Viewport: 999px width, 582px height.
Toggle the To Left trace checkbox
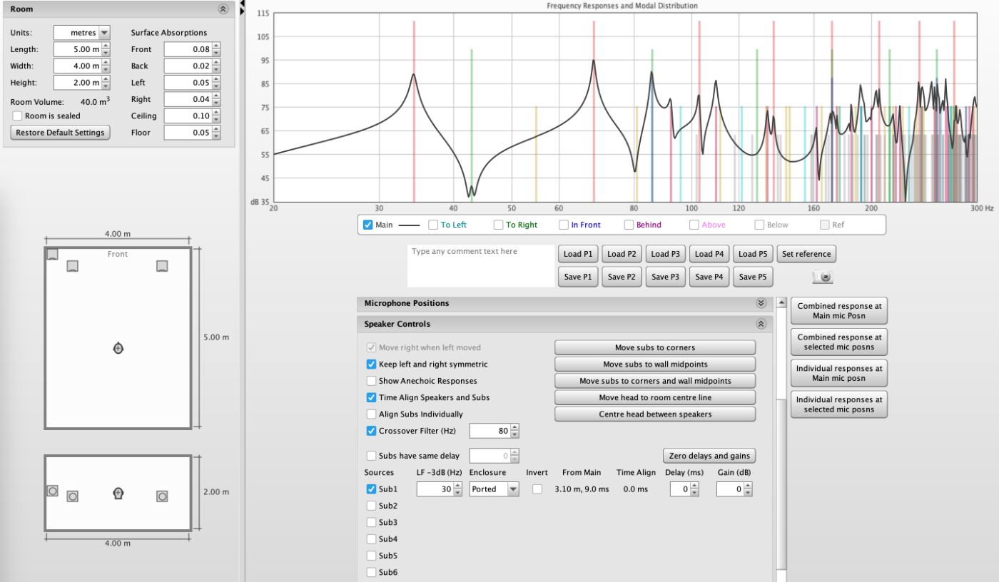tap(433, 225)
